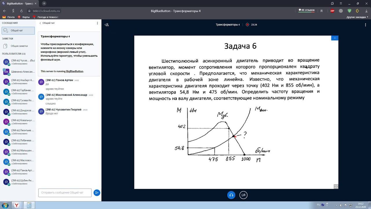Screen dimensions: 371x209
Task: Click the share webcam button
Action: coord(243,195)
